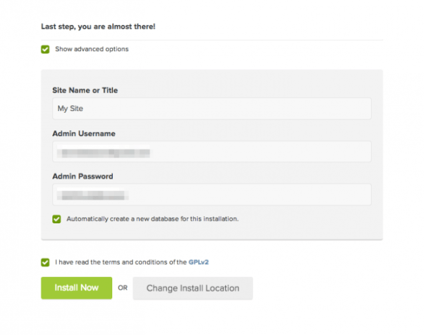The image size is (424, 335).
Task: Click 'I have read the terms' text
Action: tap(121, 262)
